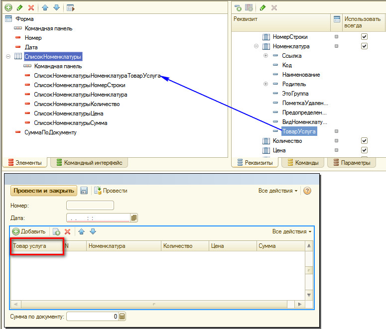Viewport: 386px width, 329px height.
Task: Click the Провести button
Action: pyautogui.click(x=111, y=191)
